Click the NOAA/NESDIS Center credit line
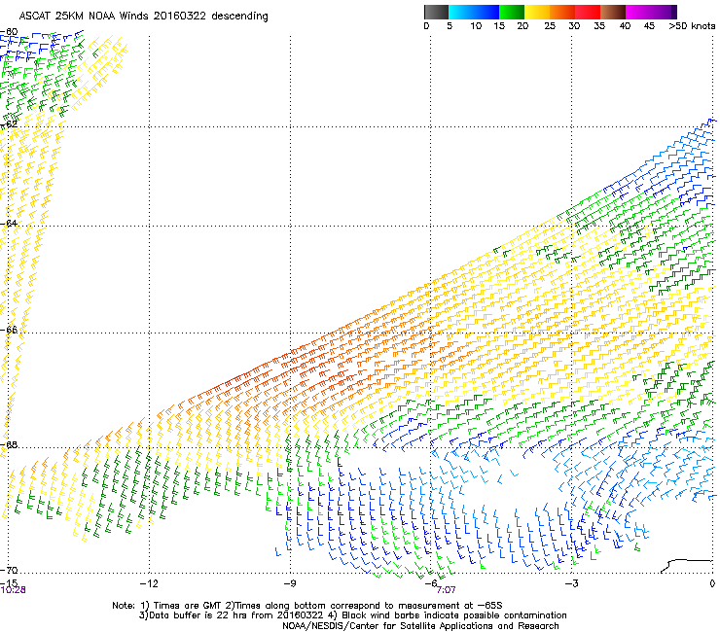Viewport: 720px width, 632px height. click(420, 626)
